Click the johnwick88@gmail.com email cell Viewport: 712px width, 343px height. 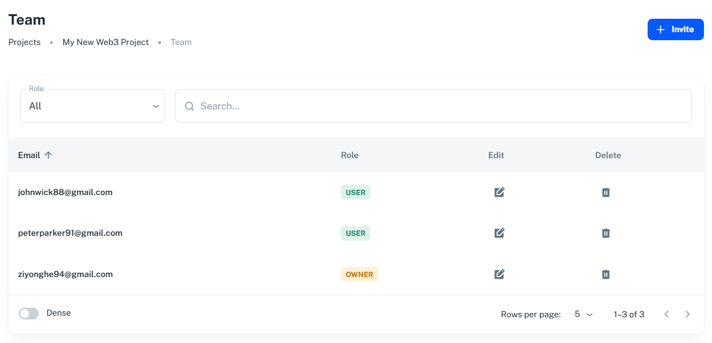(x=65, y=192)
